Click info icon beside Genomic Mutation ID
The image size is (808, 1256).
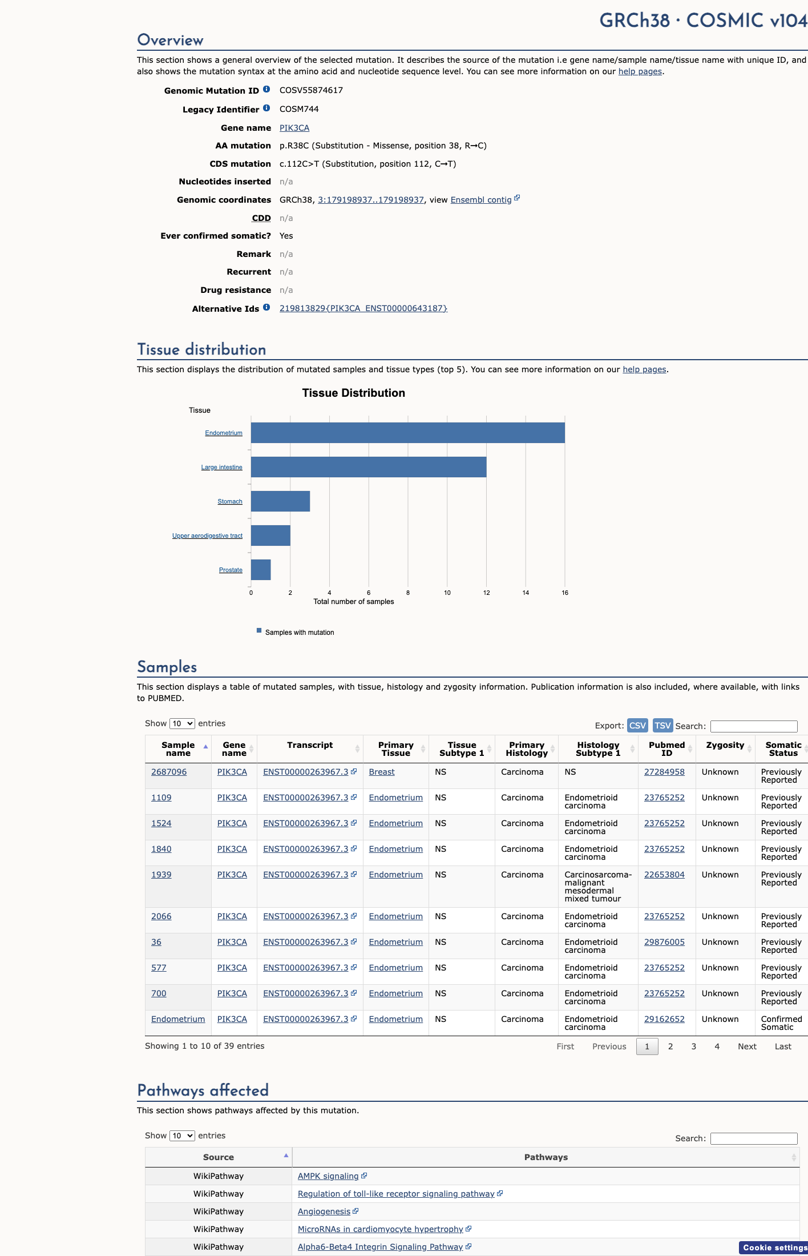point(266,90)
